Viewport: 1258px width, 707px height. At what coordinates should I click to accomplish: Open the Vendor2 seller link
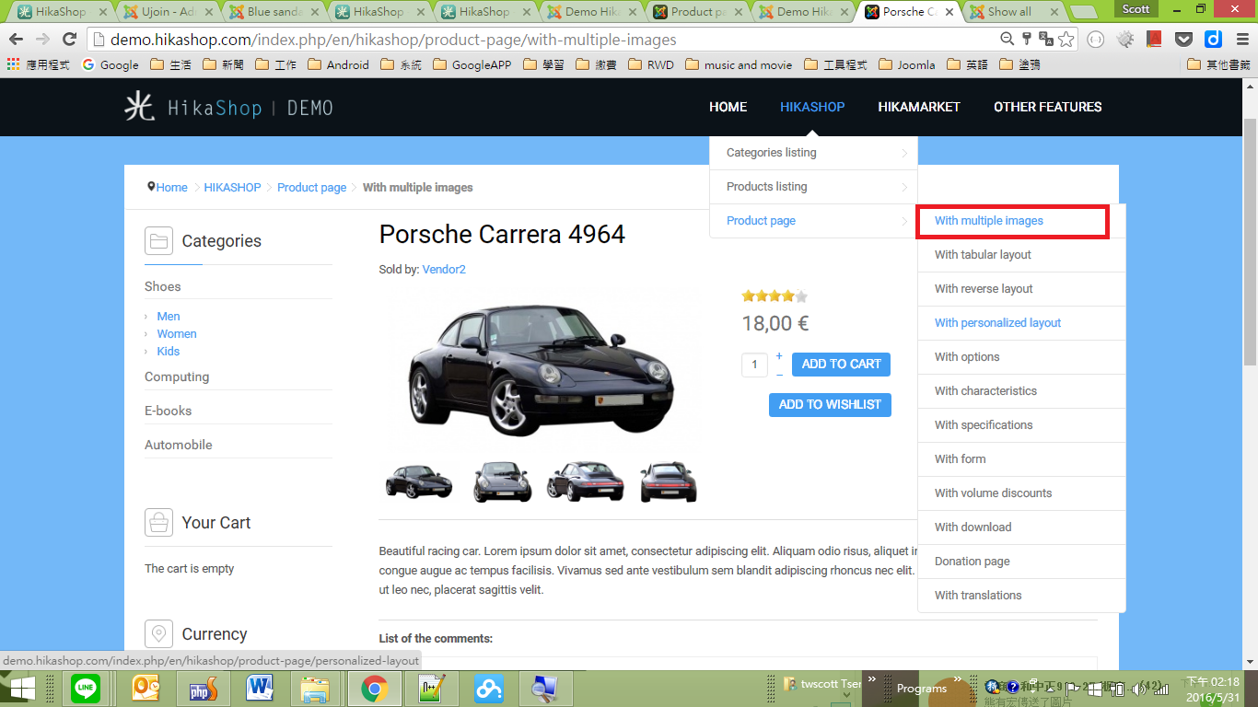444,270
